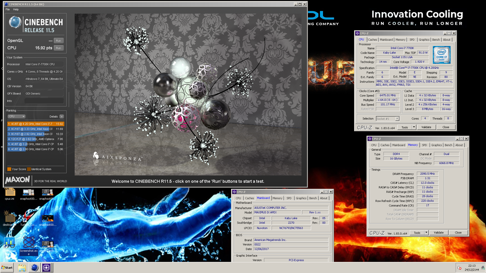
Task: Switch to Bench tab in top CPU-Z window
Action: click(x=436, y=40)
